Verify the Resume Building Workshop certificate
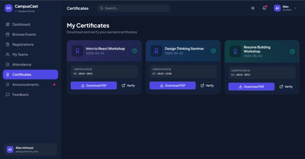This screenshot has width=305, height=159. [286, 87]
